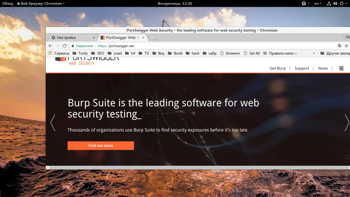Open the hamburger menu on PortSwigger site
The width and height of the screenshot is (350, 197).
(x=341, y=68)
